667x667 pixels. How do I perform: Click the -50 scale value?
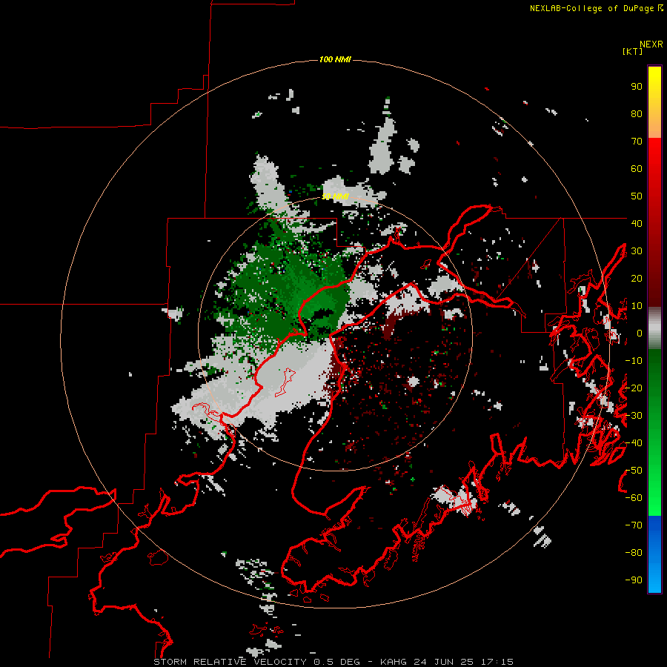pos(634,471)
